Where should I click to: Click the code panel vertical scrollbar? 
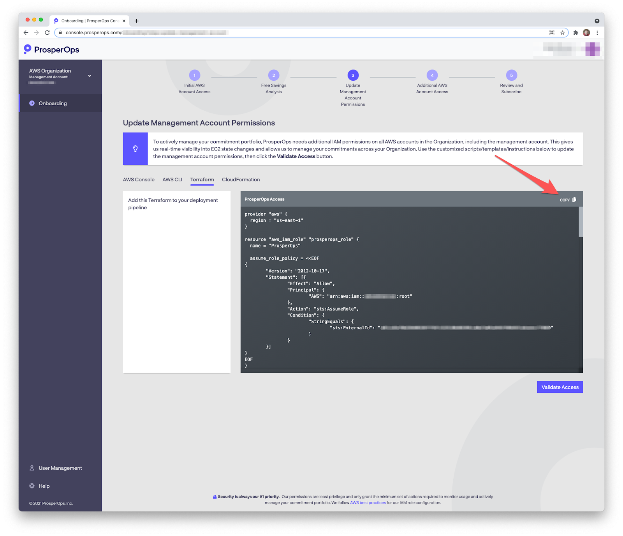tap(581, 222)
